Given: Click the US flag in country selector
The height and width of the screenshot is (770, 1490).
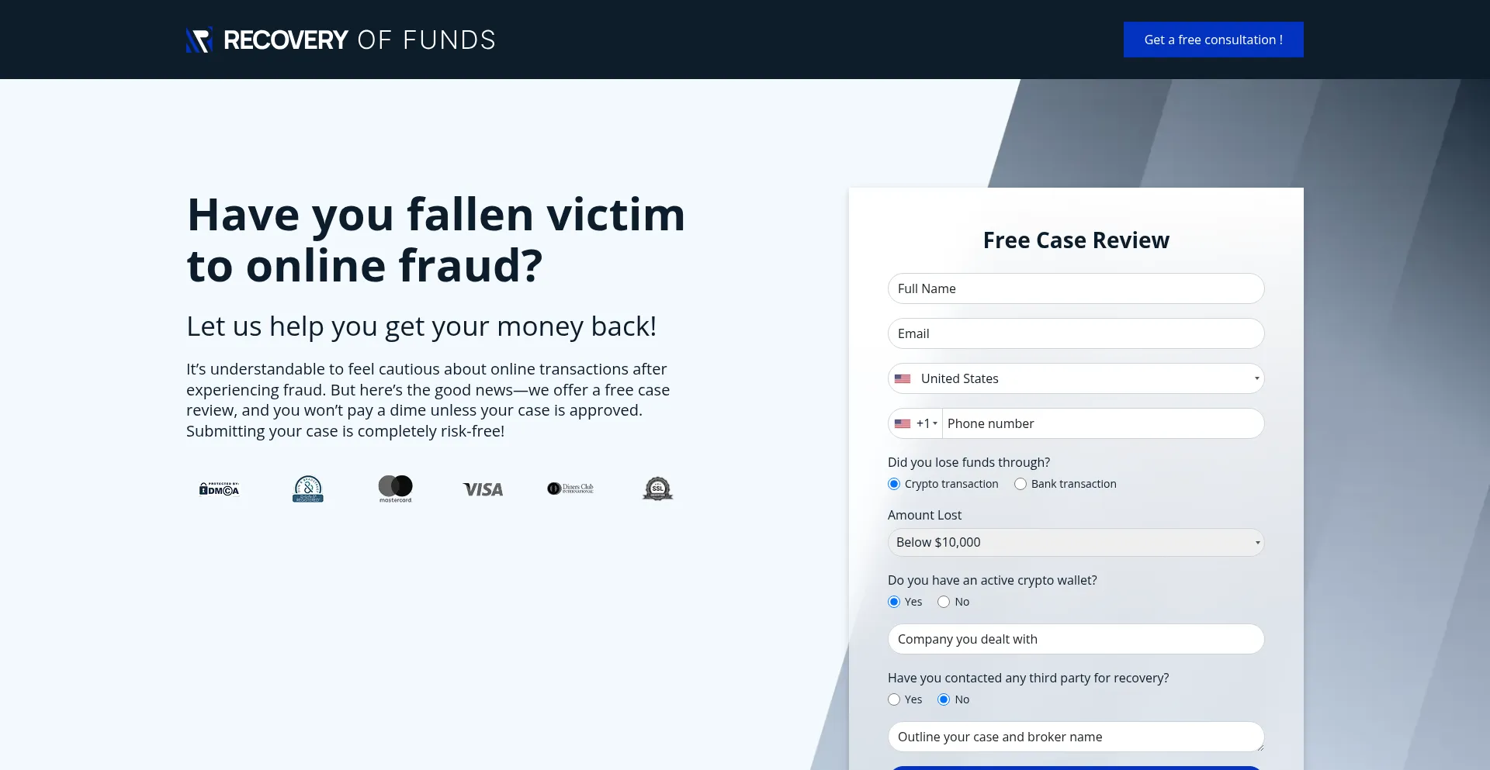Looking at the screenshot, I should (x=903, y=379).
